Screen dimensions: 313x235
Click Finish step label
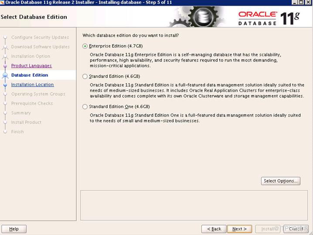(17, 132)
